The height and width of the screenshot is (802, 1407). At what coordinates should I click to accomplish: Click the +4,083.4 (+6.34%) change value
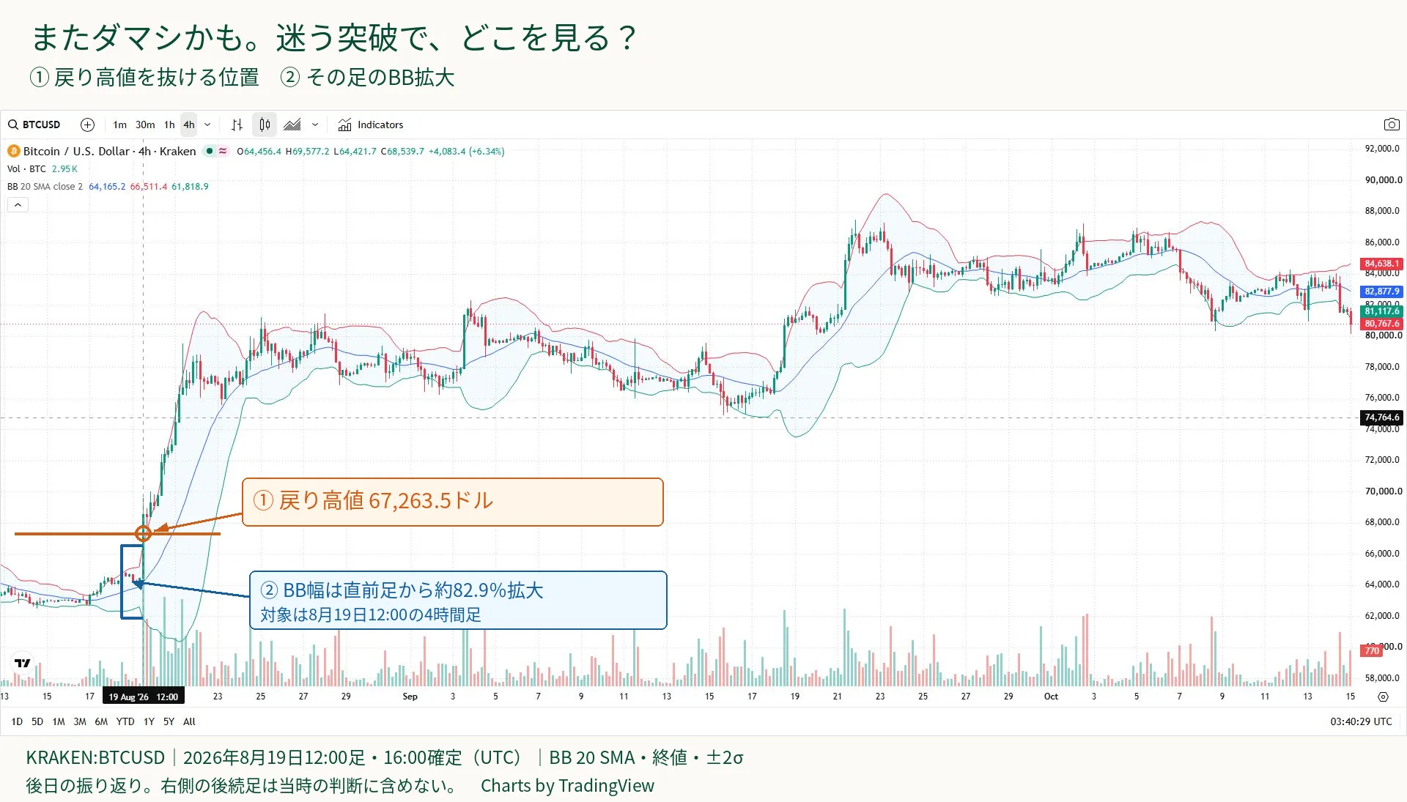tap(466, 151)
